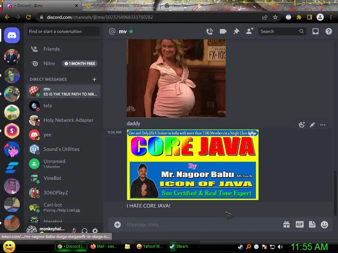This screenshot has width=338, height=253.
Task: Open the Chrome profile avatar
Action: (x=320, y=17)
